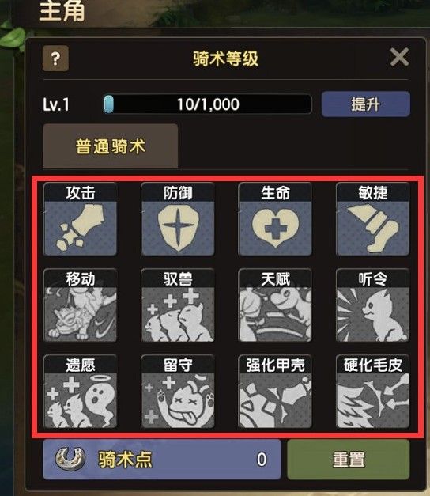The image size is (430, 496).
Task: Choose the 生命 heart skill icon
Action: coord(275,219)
